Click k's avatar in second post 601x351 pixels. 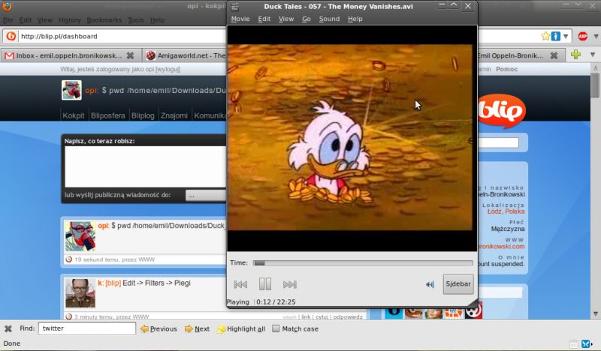pos(80,293)
